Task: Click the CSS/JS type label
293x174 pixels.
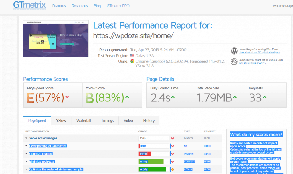Action: tap(188, 169)
